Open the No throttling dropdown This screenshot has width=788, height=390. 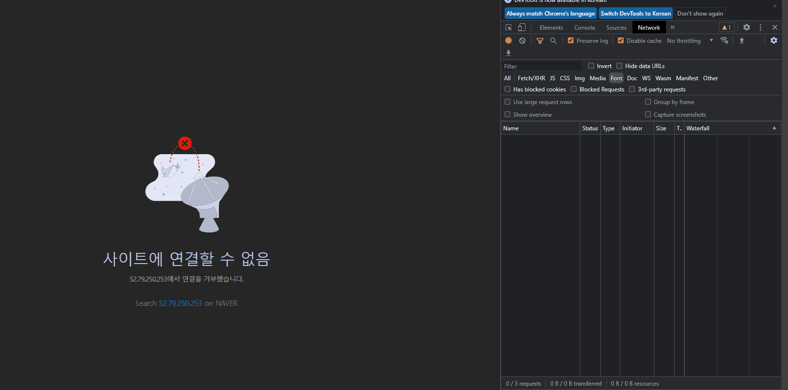[x=690, y=41]
